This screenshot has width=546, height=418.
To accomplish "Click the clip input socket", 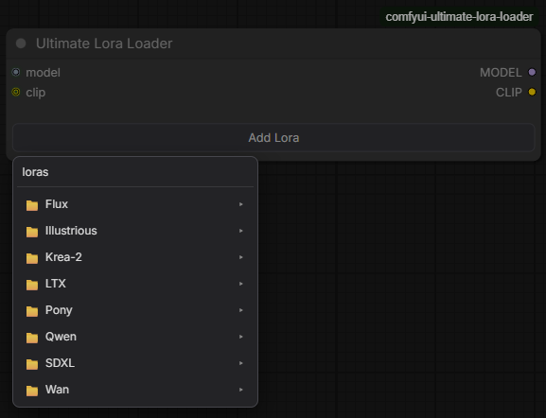I will pos(16,93).
